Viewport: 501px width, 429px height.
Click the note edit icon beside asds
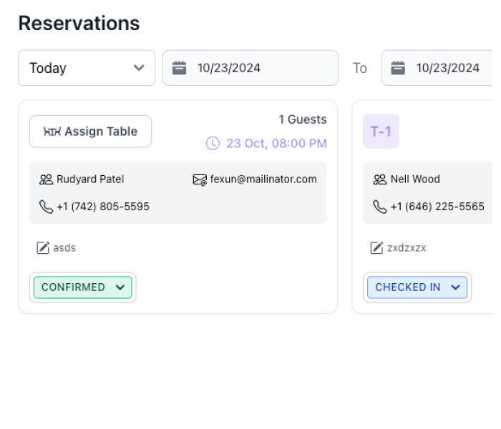pyautogui.click(x=43, y=248)
